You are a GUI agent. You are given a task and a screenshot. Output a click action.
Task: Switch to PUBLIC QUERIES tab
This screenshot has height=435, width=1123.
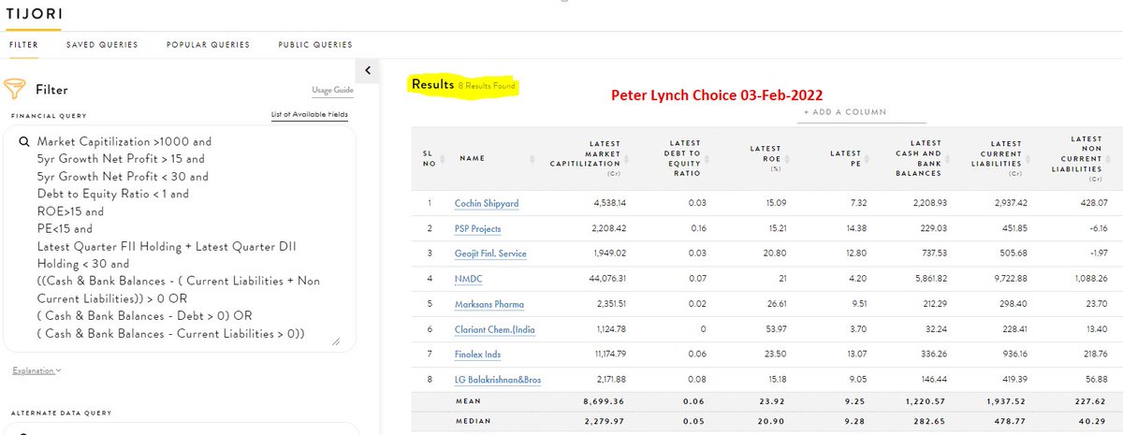pos(315,44)
